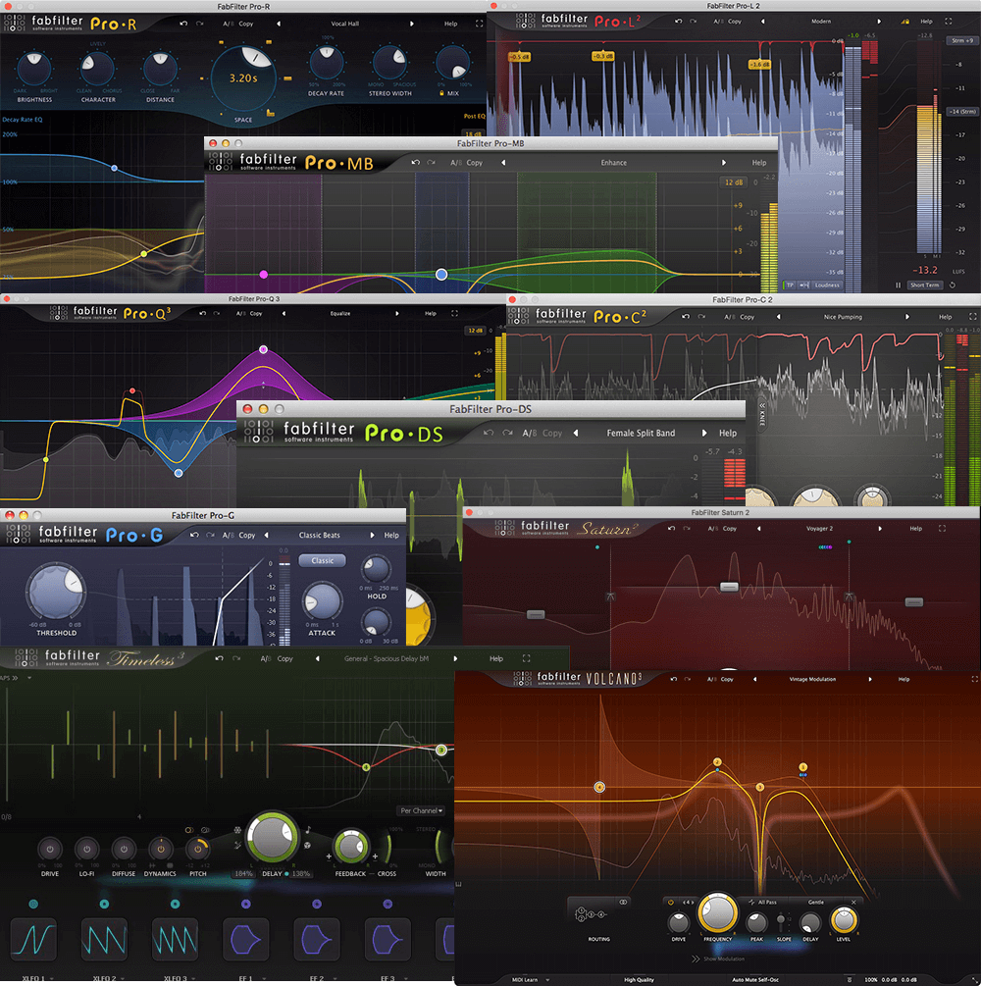Image resolution: width=981 pixels, height=986 pixels.
Task: Select the XLFO 3 sawtooth waveform tile
Action: click(x=176, y=938)
